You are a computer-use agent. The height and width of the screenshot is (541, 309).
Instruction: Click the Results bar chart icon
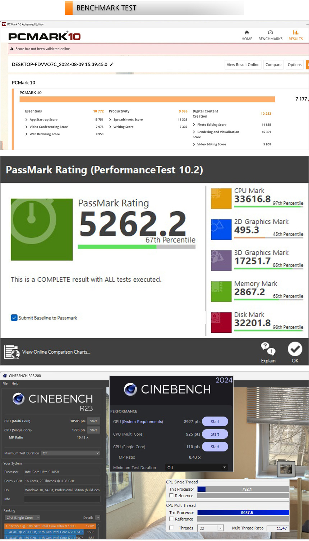point(296,32)
